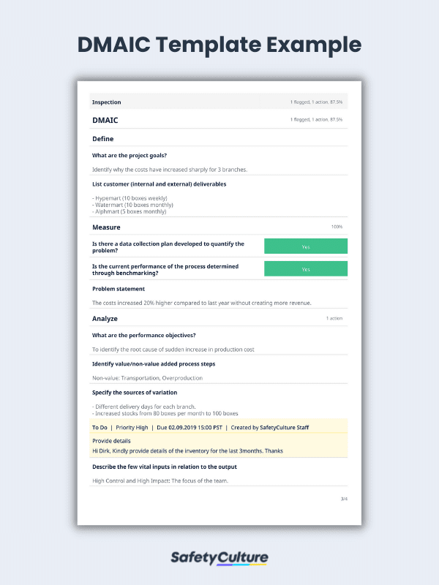Open the Inspection header row
439x585 pixels.
pyautogui.click(x=218, y=102)
